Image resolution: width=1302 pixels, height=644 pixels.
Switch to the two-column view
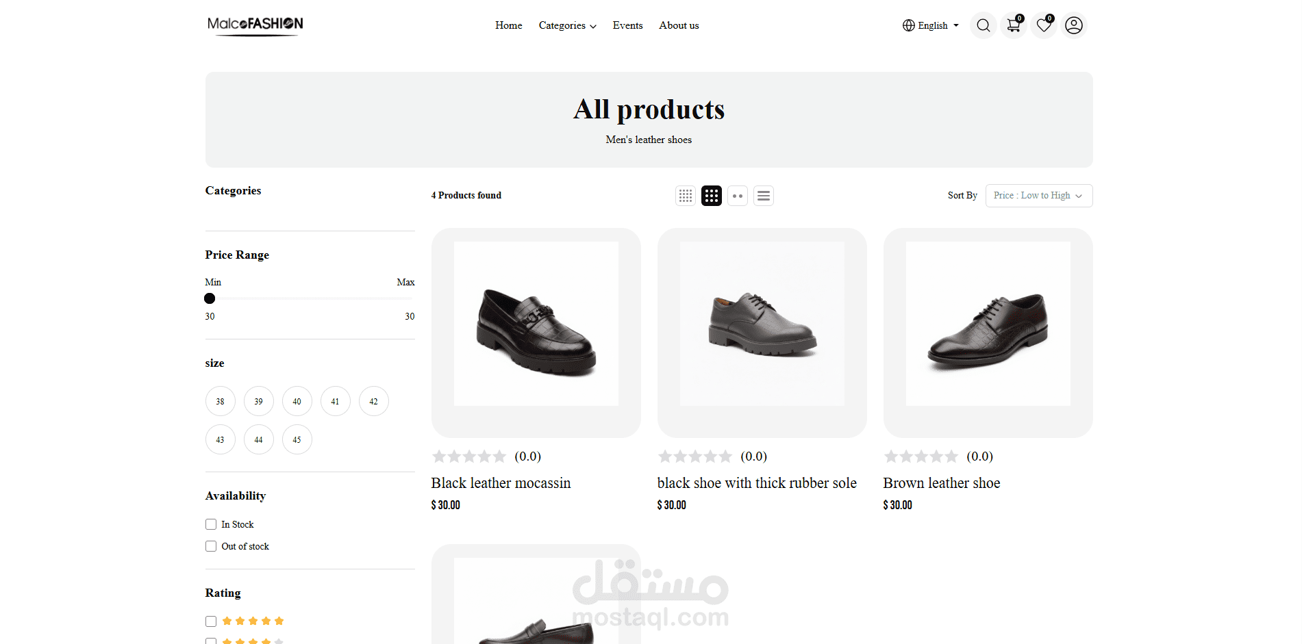738,196
